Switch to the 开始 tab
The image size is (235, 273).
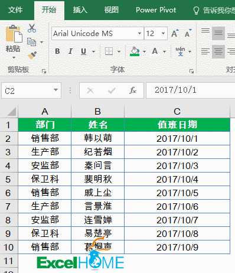click(49, 10)
